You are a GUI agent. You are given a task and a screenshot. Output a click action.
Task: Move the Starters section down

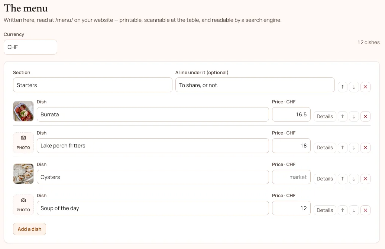[354, 87]
